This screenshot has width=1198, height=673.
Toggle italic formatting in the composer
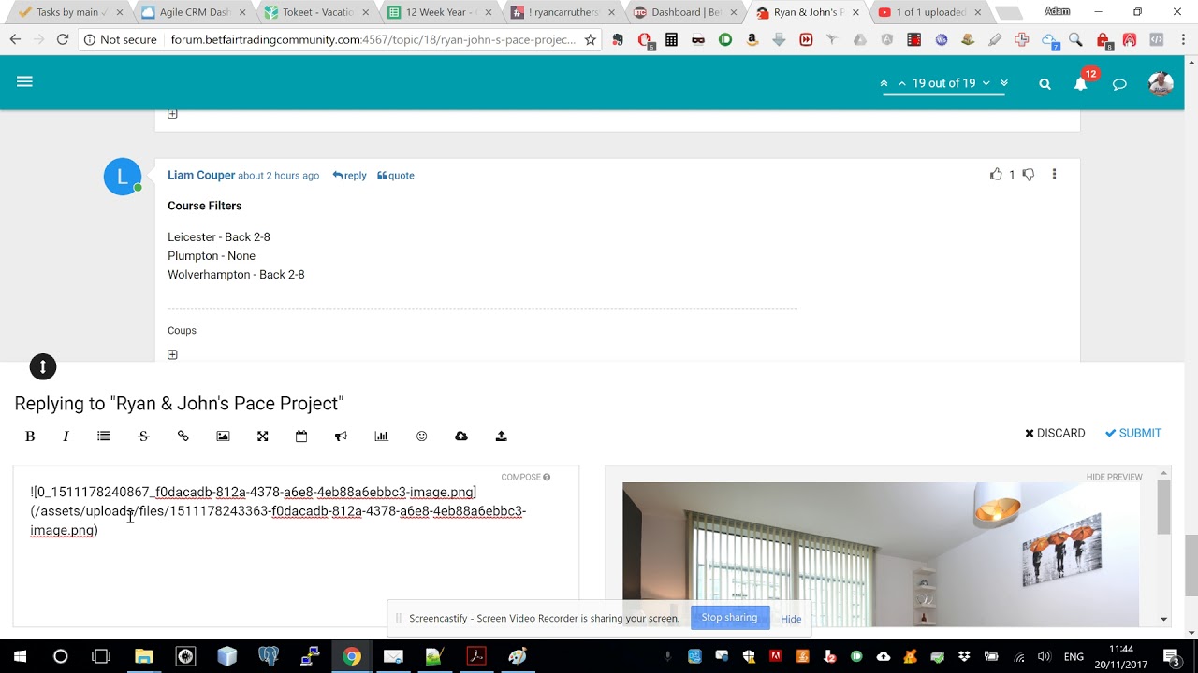66,436
